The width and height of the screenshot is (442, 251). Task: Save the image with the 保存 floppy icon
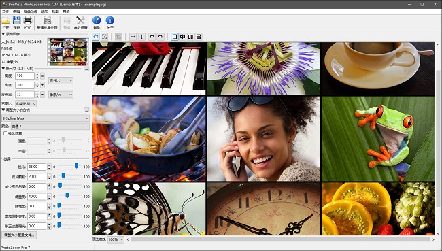(16, 22)
